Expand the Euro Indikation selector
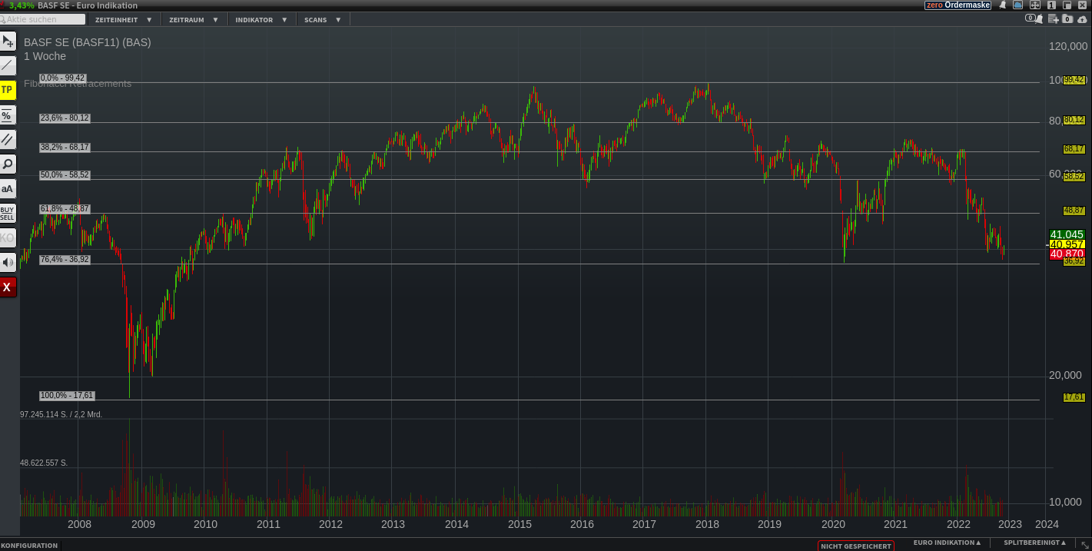 coord(947,543)
